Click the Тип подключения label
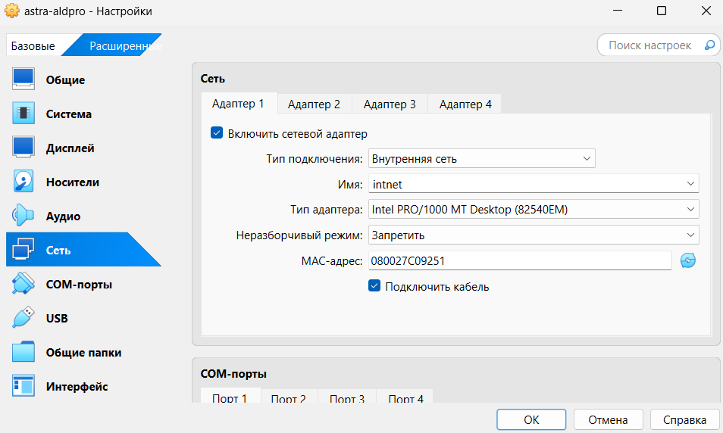This screenshot has height=433, width=723. tap(315, 159)
